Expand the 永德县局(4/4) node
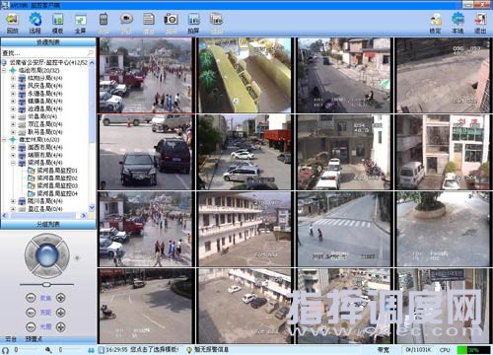 coord(13,94)
